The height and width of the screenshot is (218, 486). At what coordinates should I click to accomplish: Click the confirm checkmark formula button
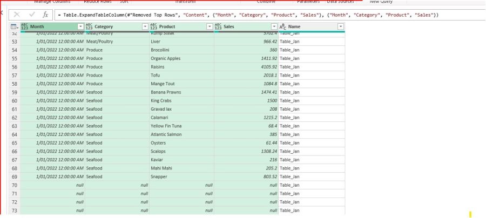click(32, 15)
